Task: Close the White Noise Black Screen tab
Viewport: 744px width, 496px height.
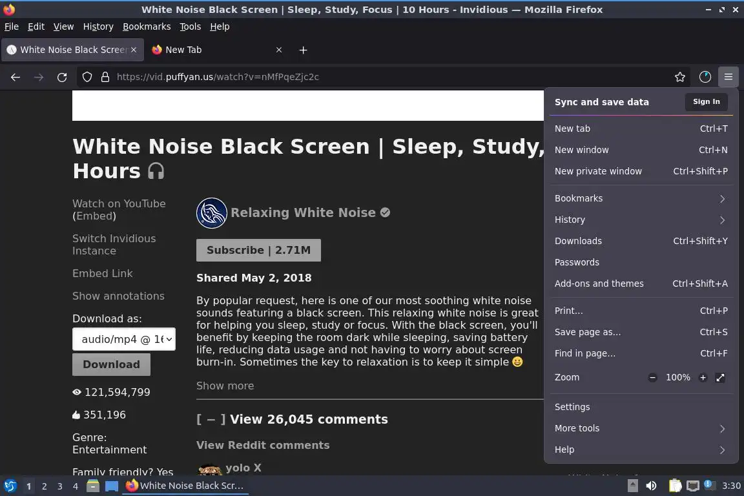Action: coord(134,50)
